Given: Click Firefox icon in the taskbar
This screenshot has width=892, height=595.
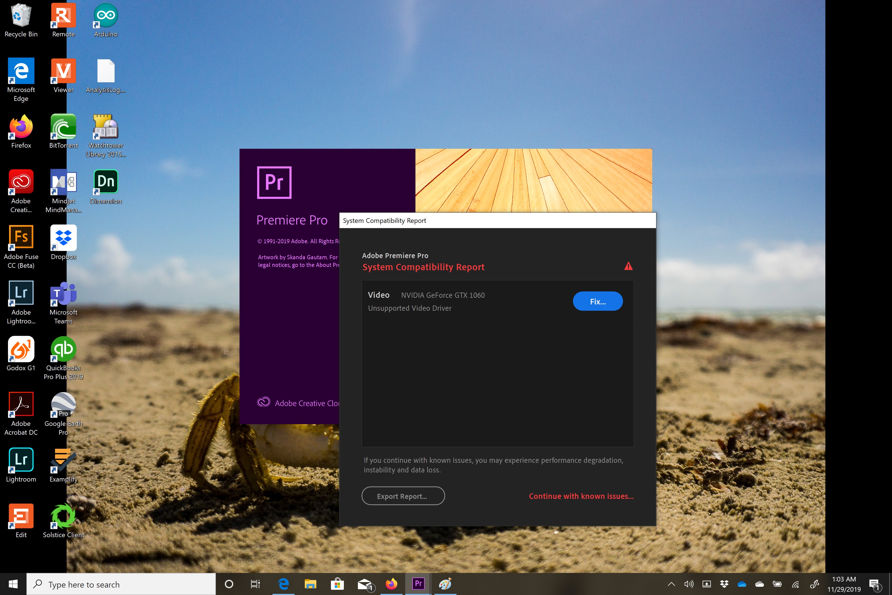Looking at the screenshot, I should pyautogui.click(x=391, y=584).
